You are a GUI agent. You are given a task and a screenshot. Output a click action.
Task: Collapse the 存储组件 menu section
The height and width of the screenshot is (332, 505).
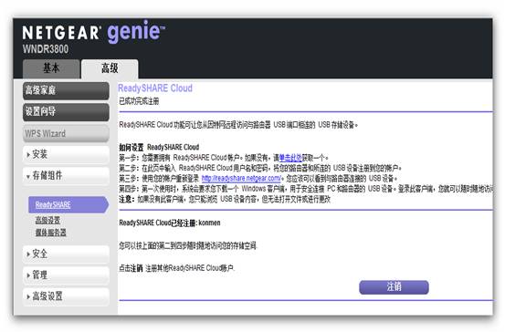(66, 176)
